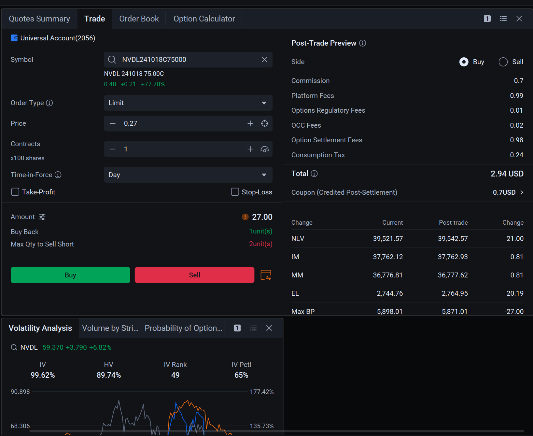The height and width of the screenshot is (436, 533).
Task: Open Post-Trade Preview info icon
Action: click(x=363, y=43)
